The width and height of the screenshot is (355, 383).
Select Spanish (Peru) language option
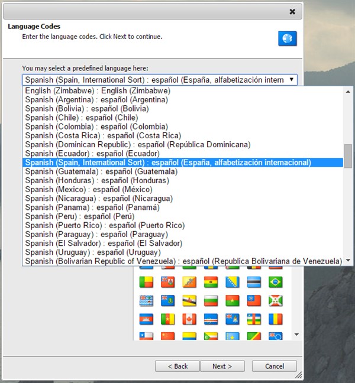click(x=183, y=216)
